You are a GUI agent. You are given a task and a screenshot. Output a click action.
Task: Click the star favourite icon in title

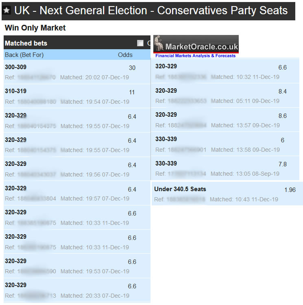pos(7,11)
